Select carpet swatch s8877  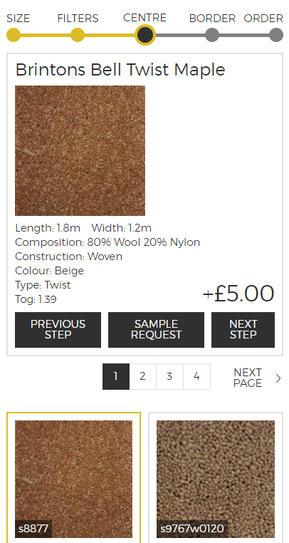tap(73, 479)
